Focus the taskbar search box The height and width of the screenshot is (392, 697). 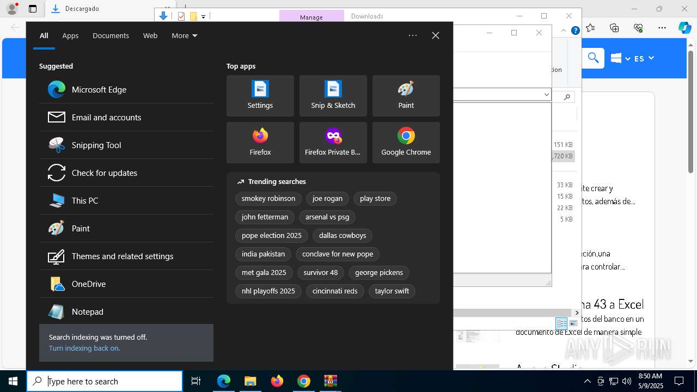click(x=105, y=381)
